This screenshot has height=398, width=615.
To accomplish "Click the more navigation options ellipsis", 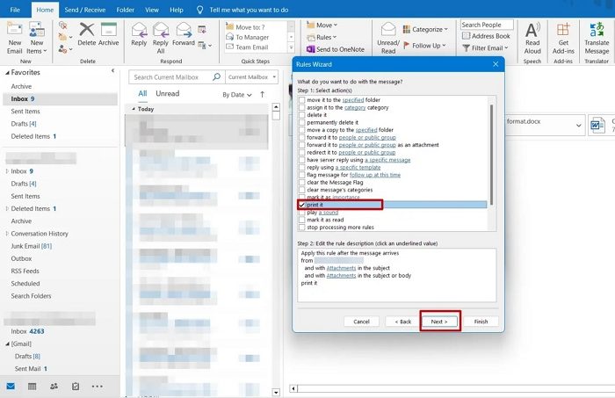I will point(97,387).
